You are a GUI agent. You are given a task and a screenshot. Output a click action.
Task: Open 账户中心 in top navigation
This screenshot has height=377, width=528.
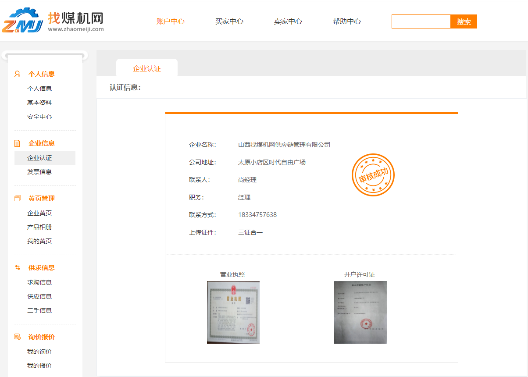171,21
